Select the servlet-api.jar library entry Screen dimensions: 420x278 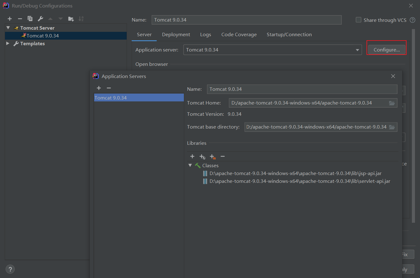click(300, 181)
